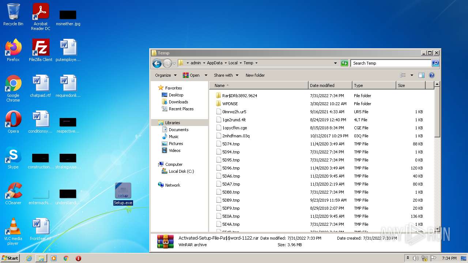Launch the CCleaner desktop shortcut
This screenshot has height=263, width=468.
tap(13, 194)
